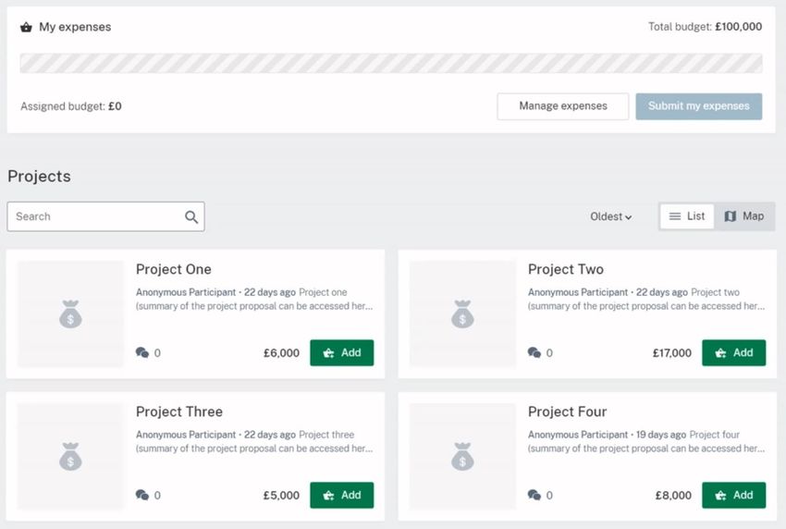The height and width of the screenshot is (529, 786).
Task: Click Project Three comments bubble icon
Action: tap(142, 496)
